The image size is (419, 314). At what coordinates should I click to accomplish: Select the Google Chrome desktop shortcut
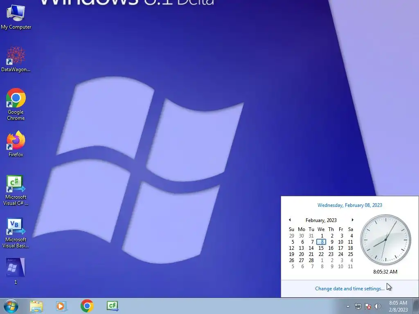[16, 104]
